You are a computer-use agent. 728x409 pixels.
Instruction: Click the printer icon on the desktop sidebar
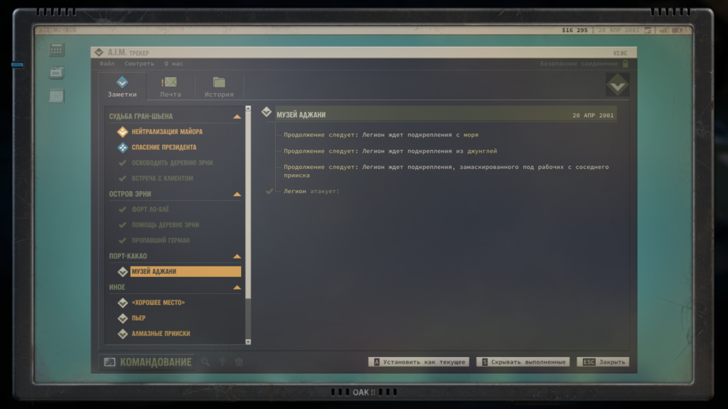(x=57, y=72)
